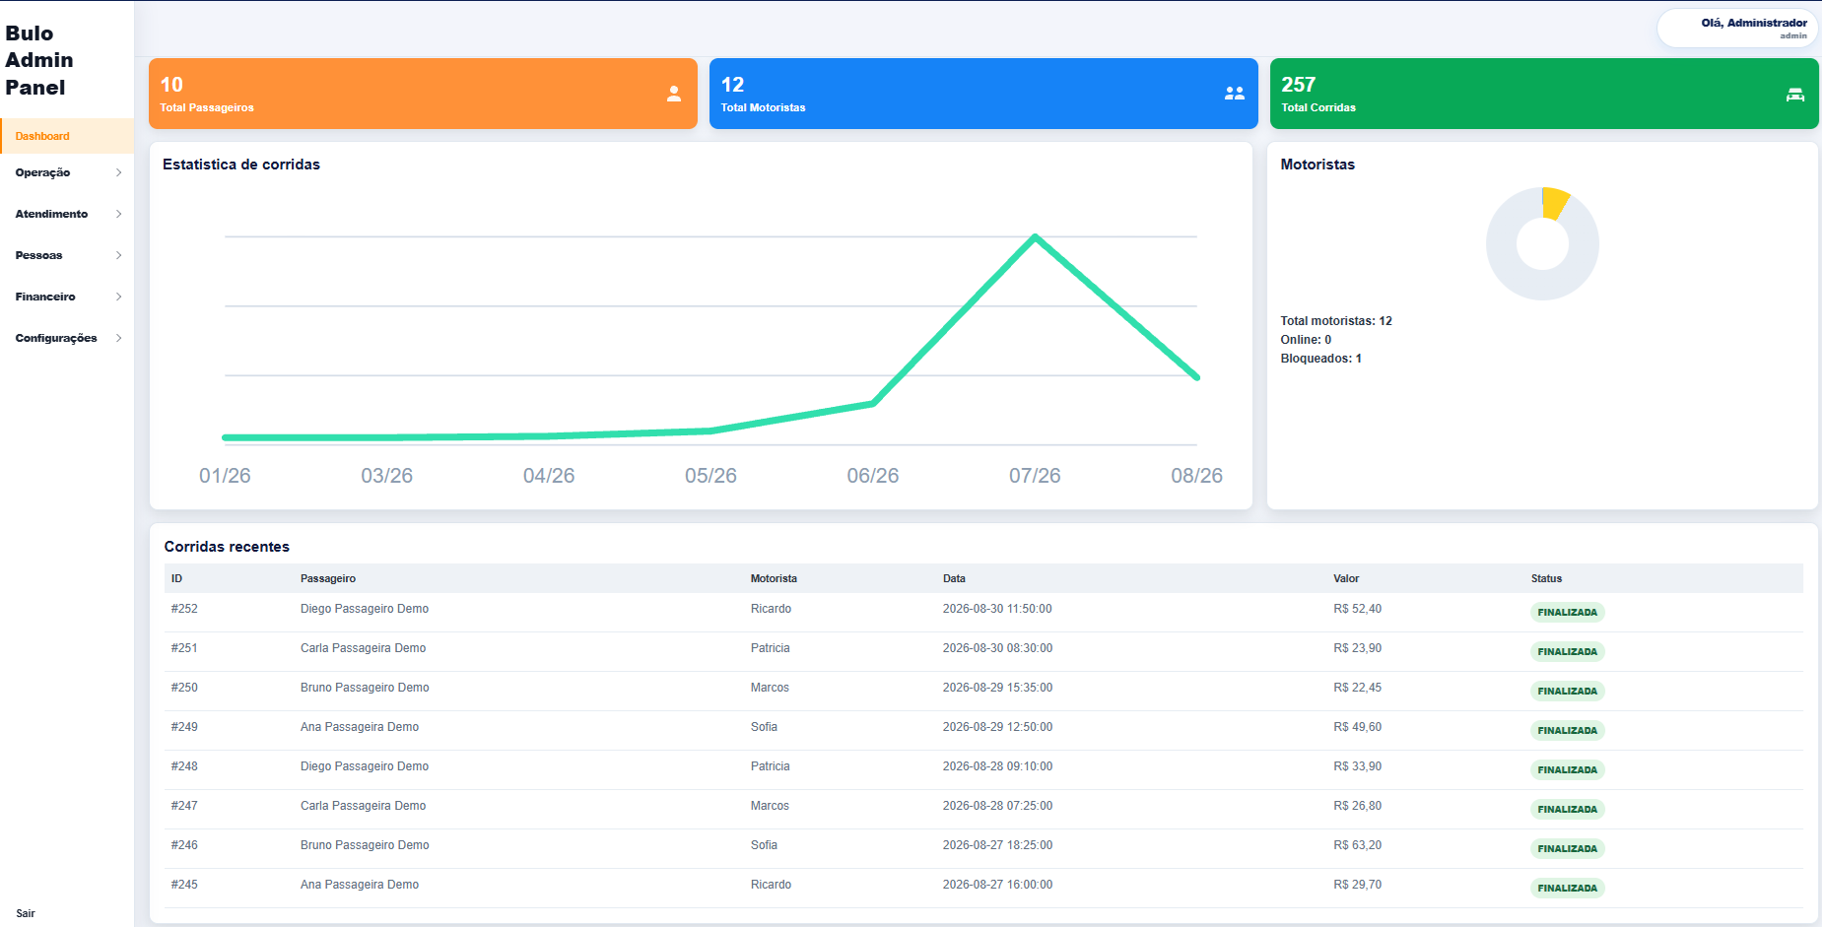Click the Corridas recentes heading
Viewport: 1822px width, 927px height.
tap(227, 547)
